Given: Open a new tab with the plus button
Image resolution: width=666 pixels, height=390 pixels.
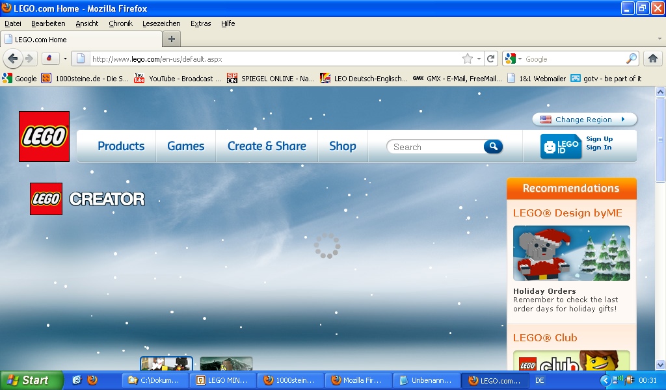Looking at the screenshot, I should click(172, 39).
